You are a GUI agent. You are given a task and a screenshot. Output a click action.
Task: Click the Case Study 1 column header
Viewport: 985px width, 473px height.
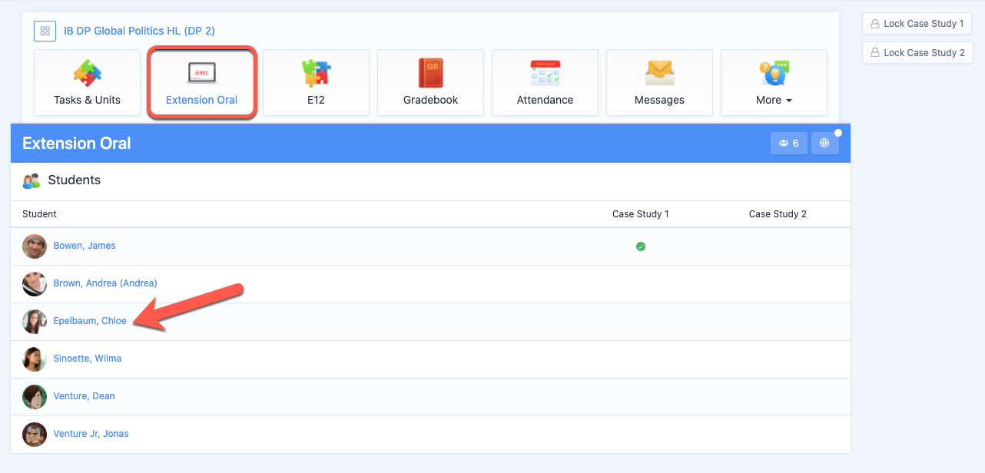641,214
